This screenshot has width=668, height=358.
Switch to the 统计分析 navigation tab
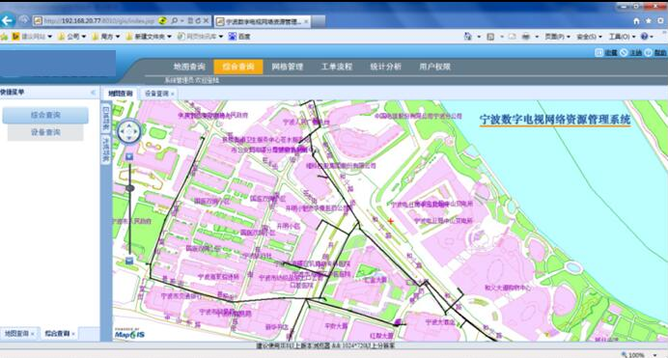tap(385, 67)
